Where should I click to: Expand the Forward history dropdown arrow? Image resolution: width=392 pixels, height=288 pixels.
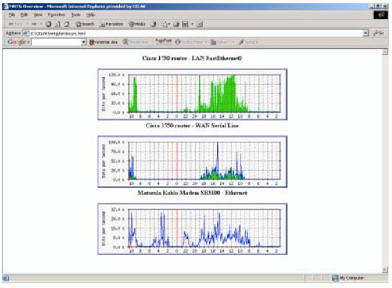click(x=41, y=24)
